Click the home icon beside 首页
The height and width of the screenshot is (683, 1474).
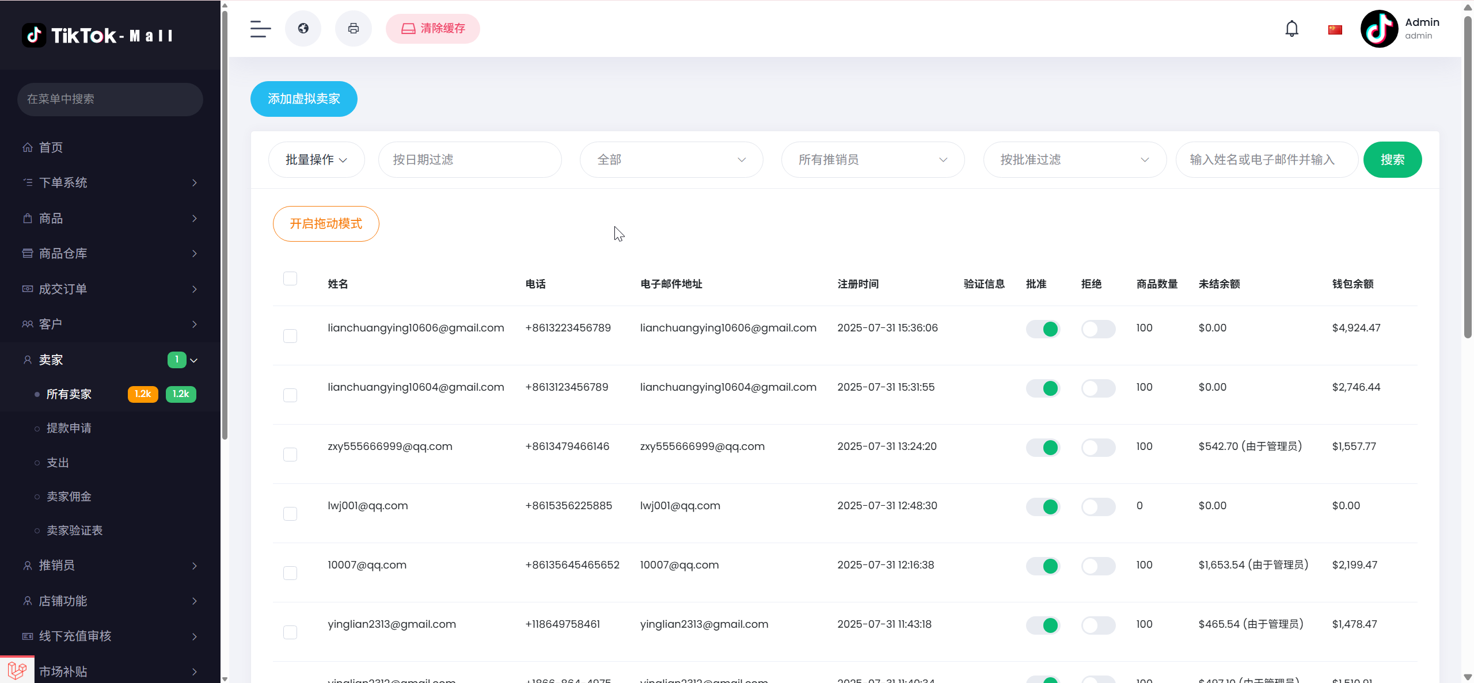[x=28, y=147]
